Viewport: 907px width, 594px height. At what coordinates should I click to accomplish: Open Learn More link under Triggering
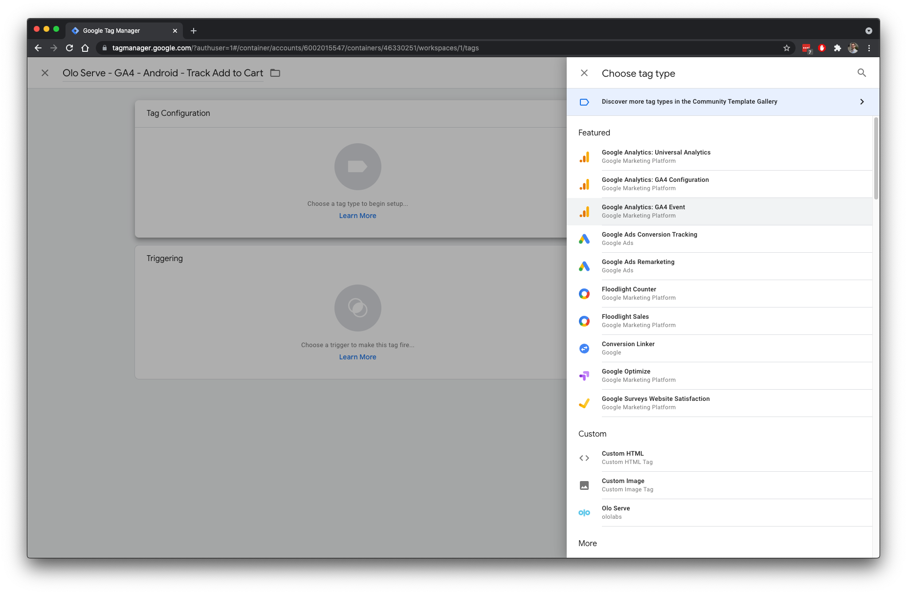pyautogui.click(x=358, y=357)
